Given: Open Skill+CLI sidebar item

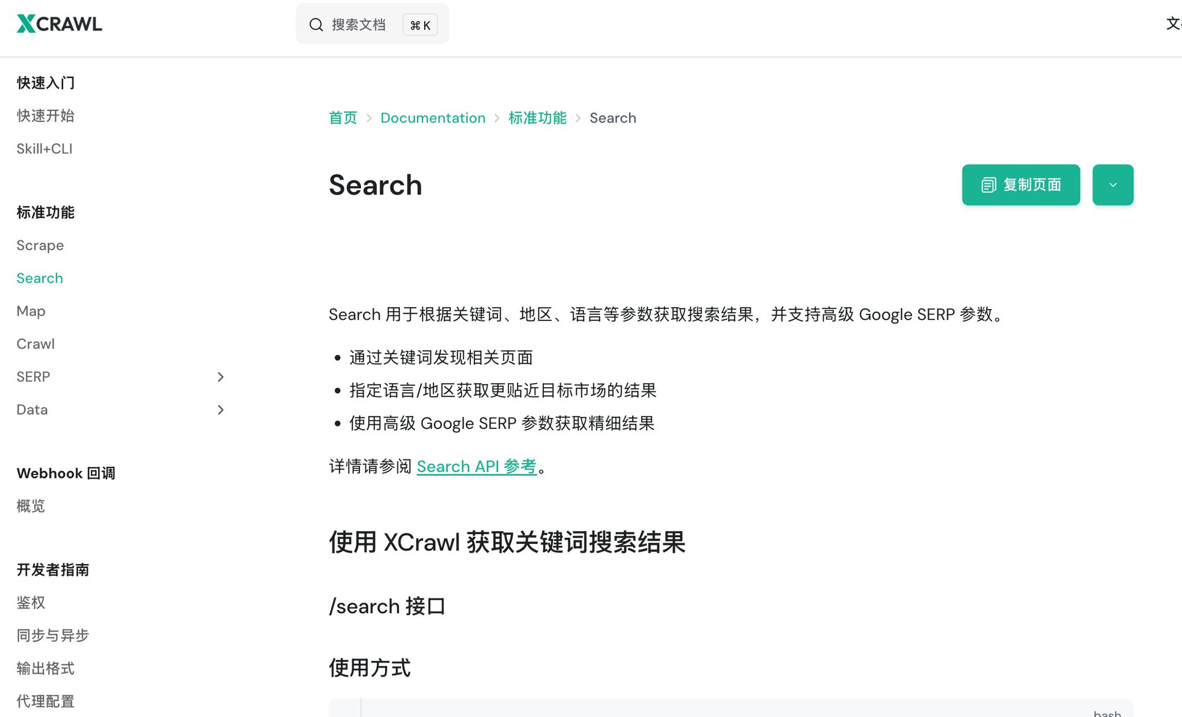Looking at the screenshot, I should 44,149.
